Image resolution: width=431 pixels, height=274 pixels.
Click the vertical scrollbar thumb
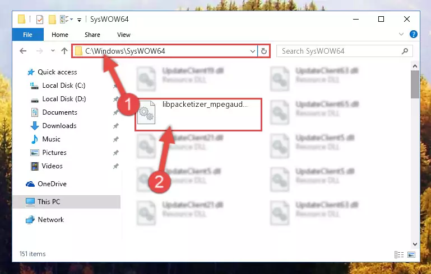(x=415, y=84)
